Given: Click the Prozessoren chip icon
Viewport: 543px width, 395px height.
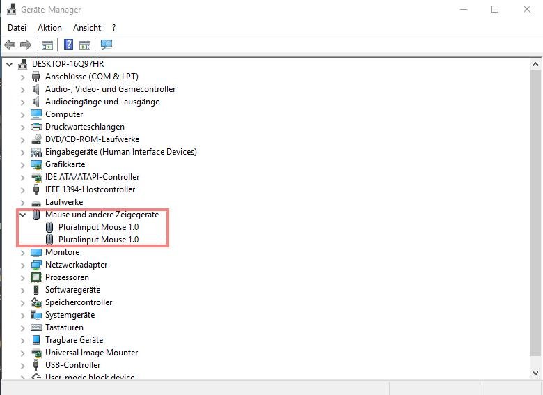Looking at the screenshot, I should [36, 277].
